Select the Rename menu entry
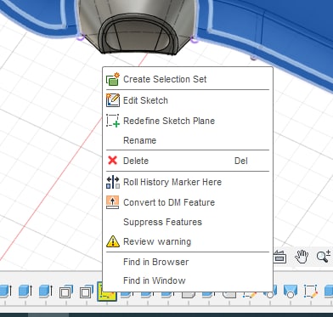The height and width of the screenshot is (317, 333). 187,140
